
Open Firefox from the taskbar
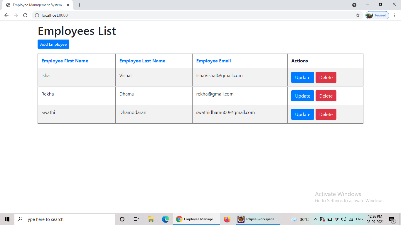(x=227, y=219)
